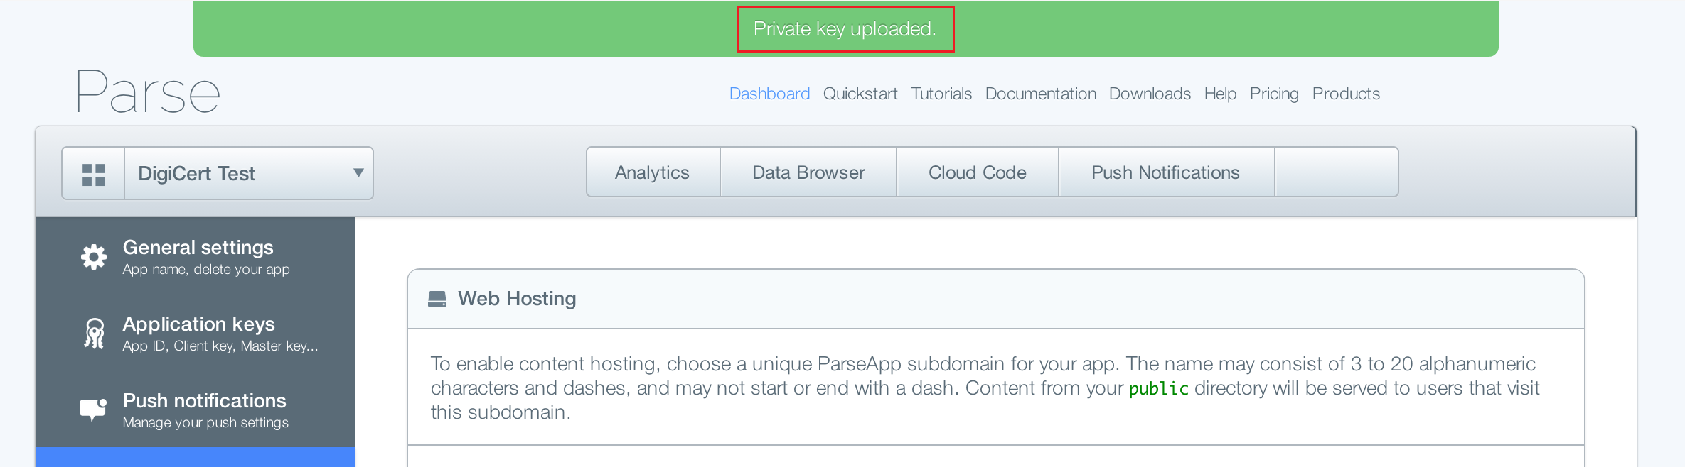Click the Parse logo

(148, 92)
